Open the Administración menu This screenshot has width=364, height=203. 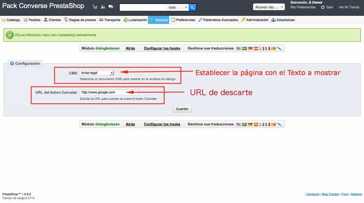tap(255, 20)
